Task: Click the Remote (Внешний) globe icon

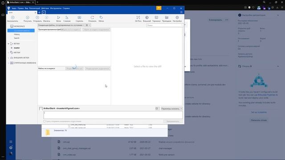Action: (147, 18)
